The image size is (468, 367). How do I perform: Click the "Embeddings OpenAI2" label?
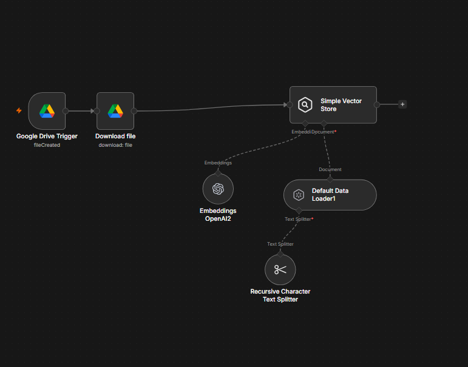click(218, 215)
